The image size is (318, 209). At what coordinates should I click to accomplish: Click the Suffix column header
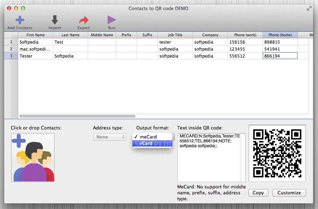click(147, 35)
